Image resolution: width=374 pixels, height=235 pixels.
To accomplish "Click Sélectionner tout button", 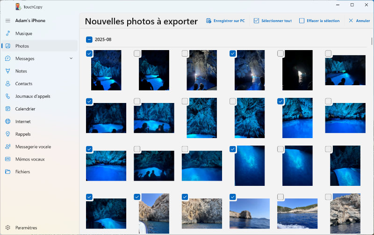I will coord(273,21).
